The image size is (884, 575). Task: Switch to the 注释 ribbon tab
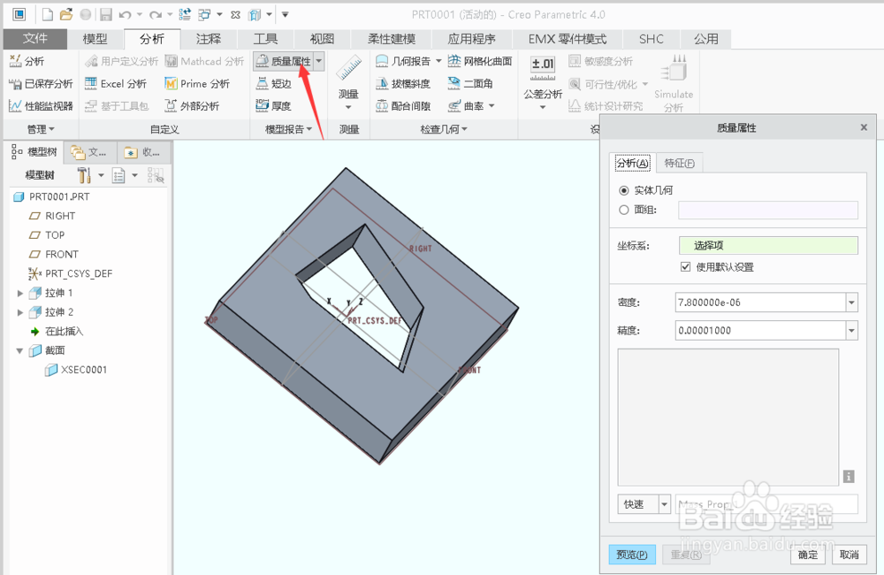tap(209, 39)
